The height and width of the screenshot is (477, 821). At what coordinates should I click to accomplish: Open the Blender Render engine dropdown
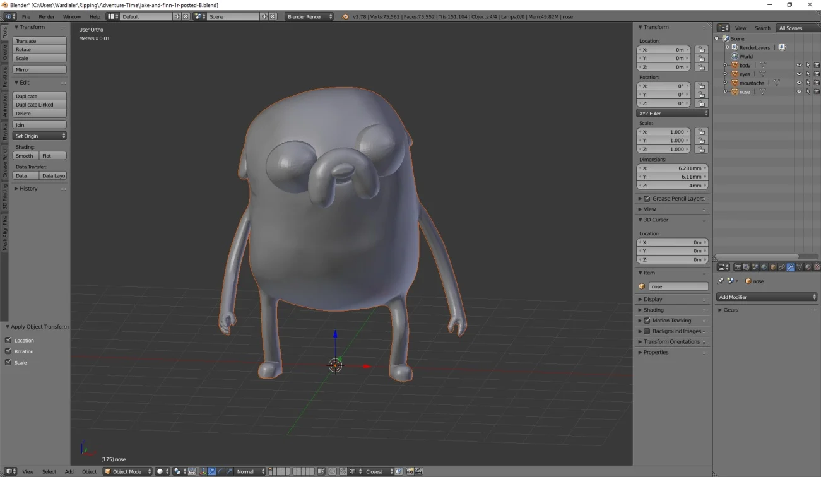[x=309, y=16]
